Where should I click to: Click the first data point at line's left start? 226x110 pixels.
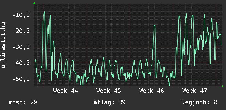click(x=34, y=62)
